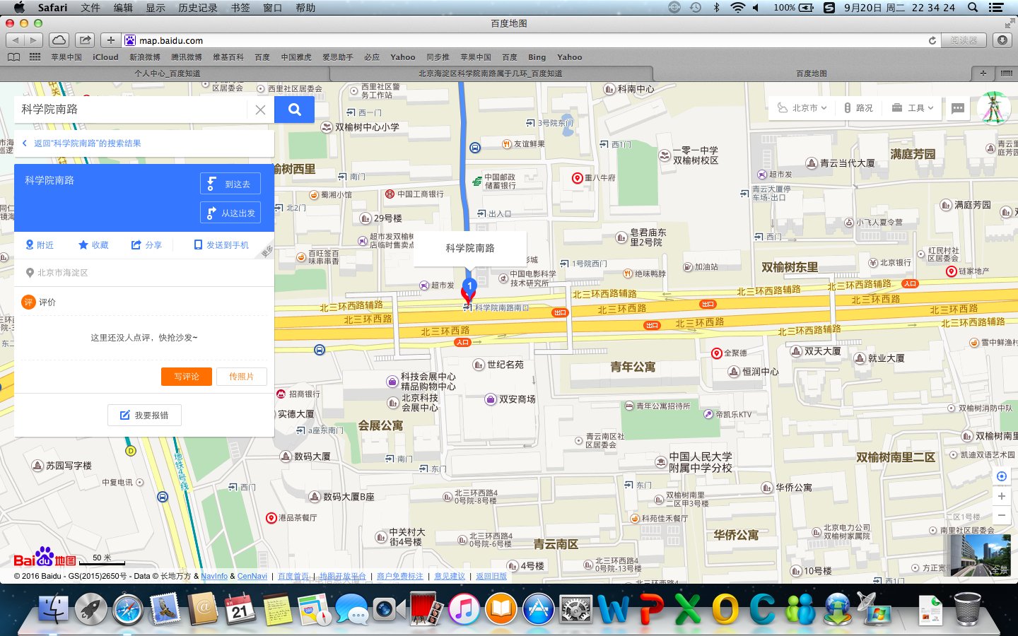Click my-location crosshair button on map

pyautogui.click(x=1001, y=476)
